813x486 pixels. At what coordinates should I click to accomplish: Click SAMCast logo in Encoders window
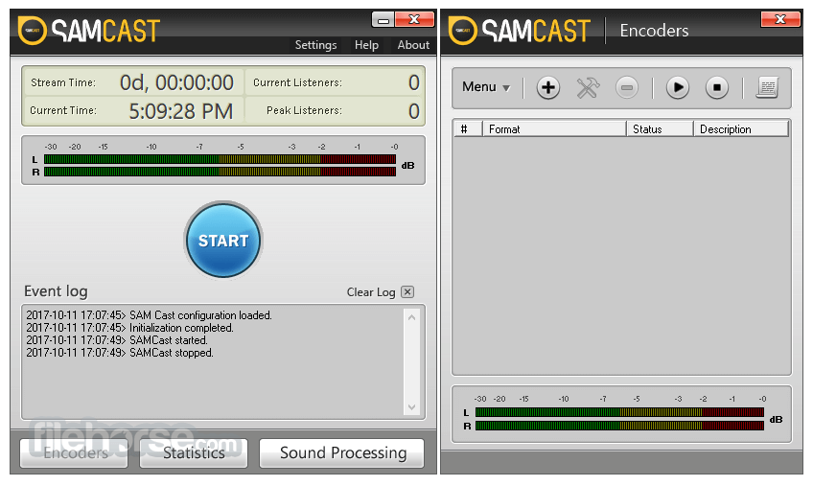click(519, 31)
